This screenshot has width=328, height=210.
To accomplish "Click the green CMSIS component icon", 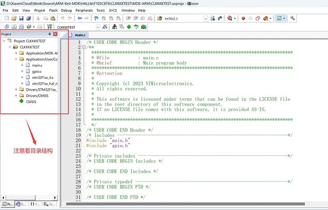I will coord(20,101).
